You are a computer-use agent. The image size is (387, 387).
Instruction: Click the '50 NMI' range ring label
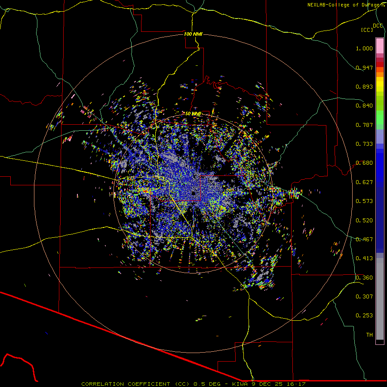(193, 114)
